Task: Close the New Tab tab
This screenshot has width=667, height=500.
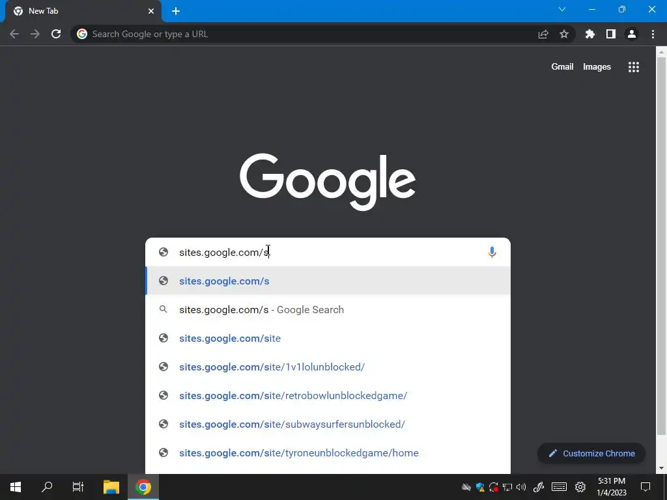Action: [x=151, y=11]
